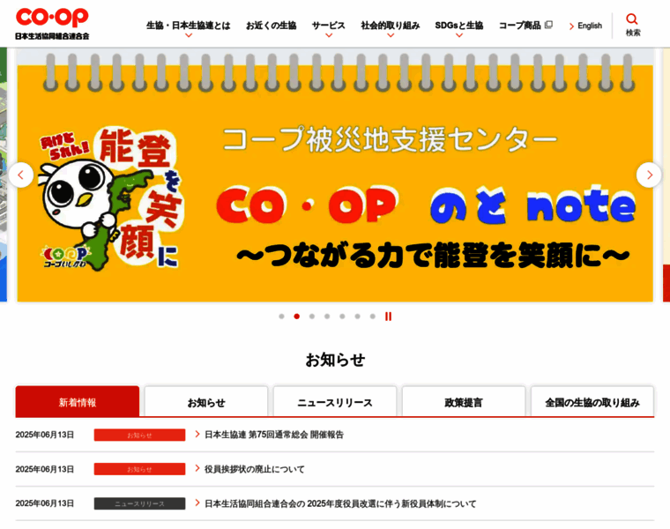Go to previous carousel slide arrow
Screen dimensions: 670x529
pyautogui.click(x=20, y=175)
